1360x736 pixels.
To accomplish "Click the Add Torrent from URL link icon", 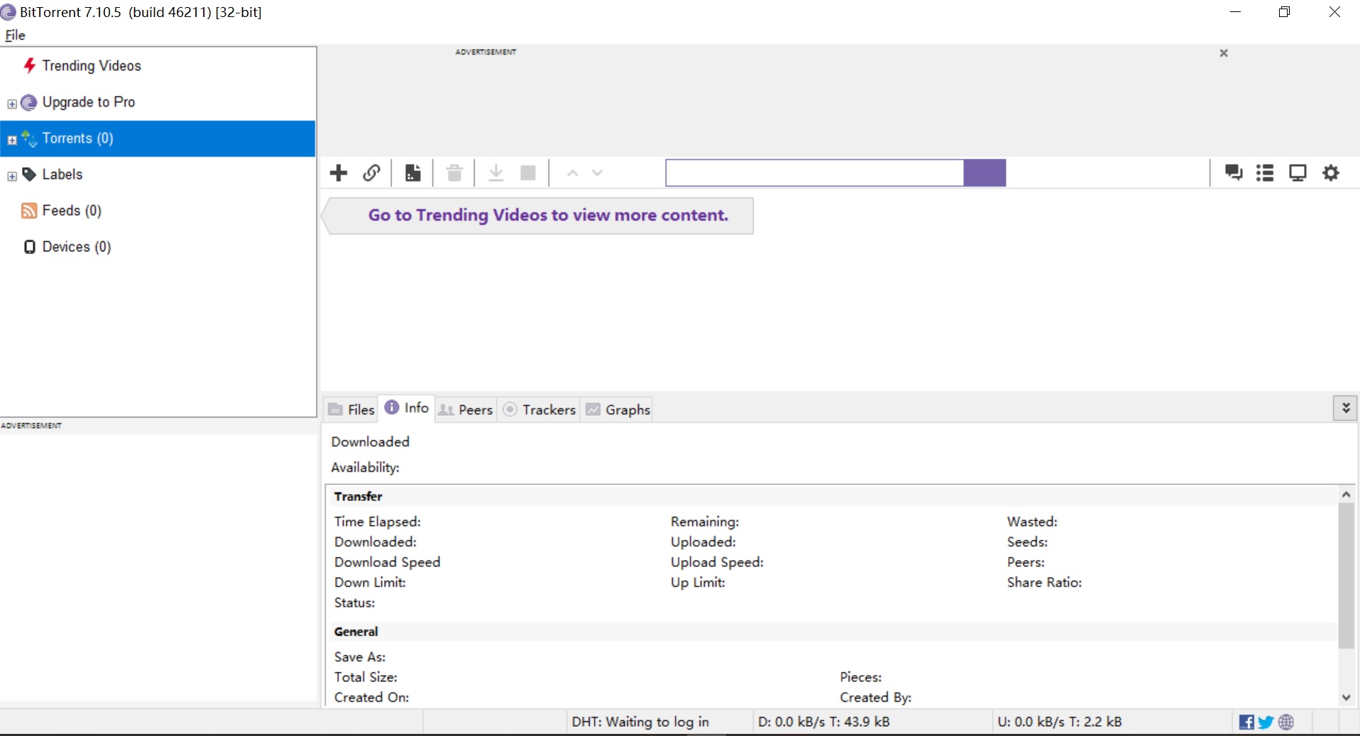I will [x=371, y=172].
